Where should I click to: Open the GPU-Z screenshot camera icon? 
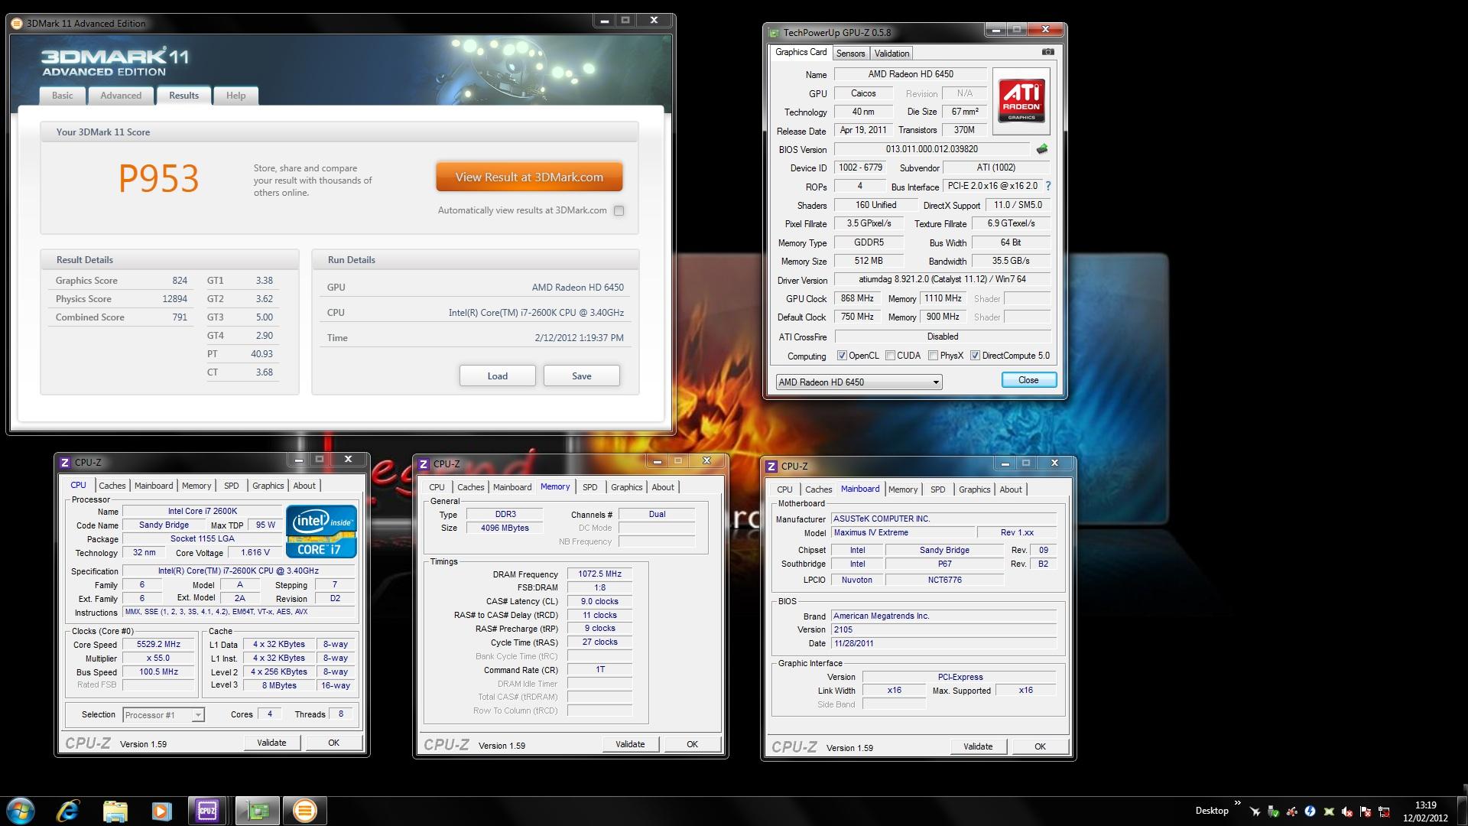pyautogui.click(x=1047, y=52)
